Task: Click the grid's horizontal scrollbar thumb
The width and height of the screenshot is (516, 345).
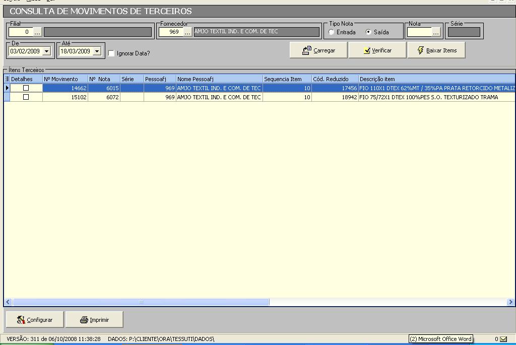Action: pyautogui.click(x=141, y=302)
